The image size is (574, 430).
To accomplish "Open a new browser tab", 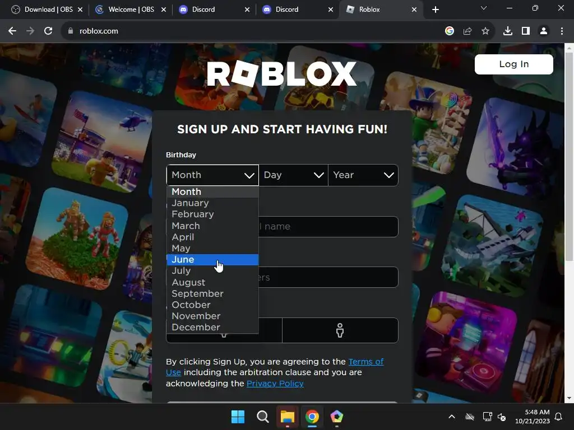I will pos(435,10).
